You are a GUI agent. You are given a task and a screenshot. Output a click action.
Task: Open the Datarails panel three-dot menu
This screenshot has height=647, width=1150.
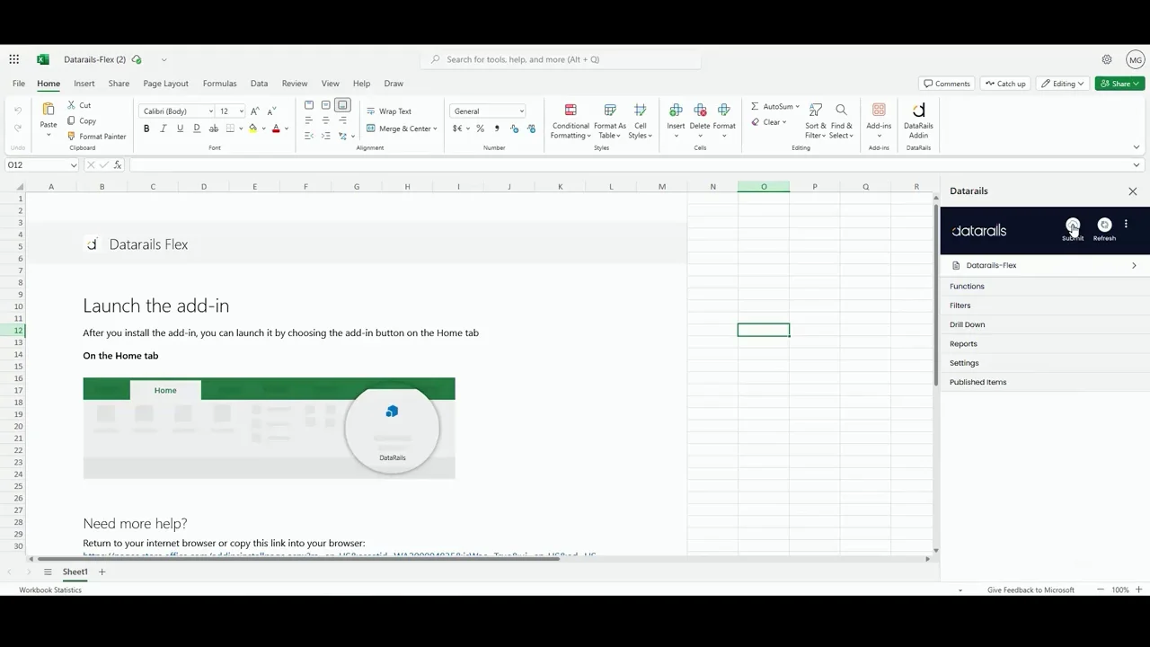point(1126,225)
